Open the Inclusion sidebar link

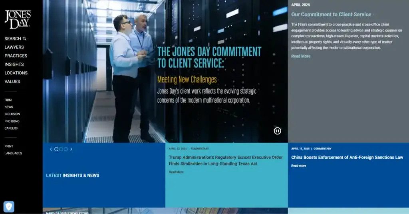tap(12, 114)
